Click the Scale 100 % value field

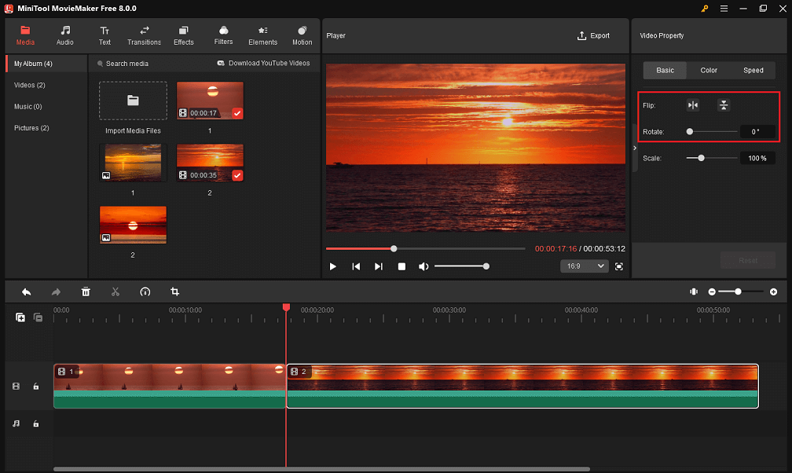click(757, 158)
